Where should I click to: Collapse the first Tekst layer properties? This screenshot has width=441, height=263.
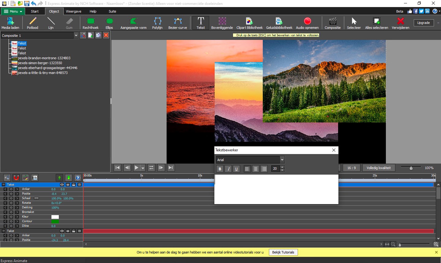click(4, 185)
